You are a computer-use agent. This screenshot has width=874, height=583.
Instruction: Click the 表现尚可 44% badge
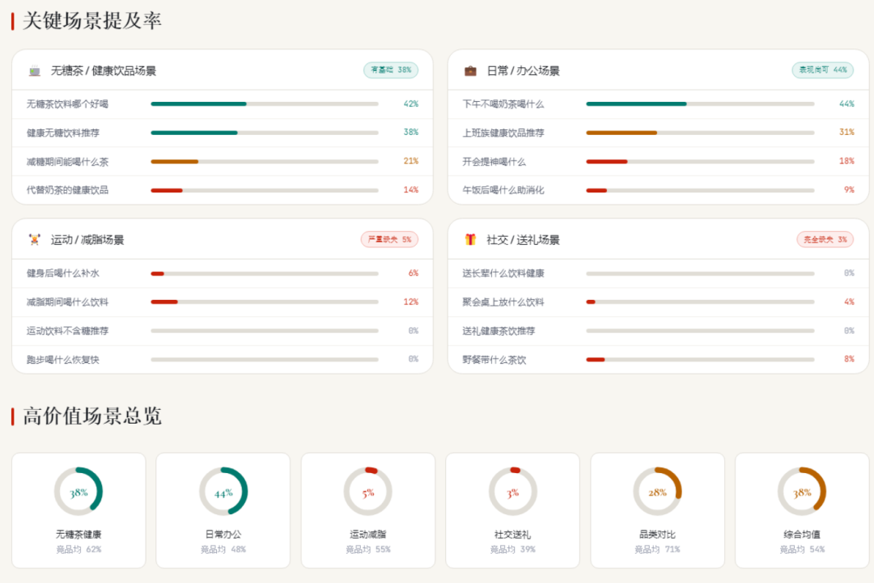(822, 70)
